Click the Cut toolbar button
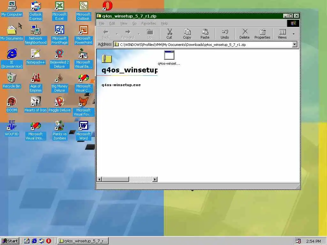The image size is (327, 245). point(169,34)
